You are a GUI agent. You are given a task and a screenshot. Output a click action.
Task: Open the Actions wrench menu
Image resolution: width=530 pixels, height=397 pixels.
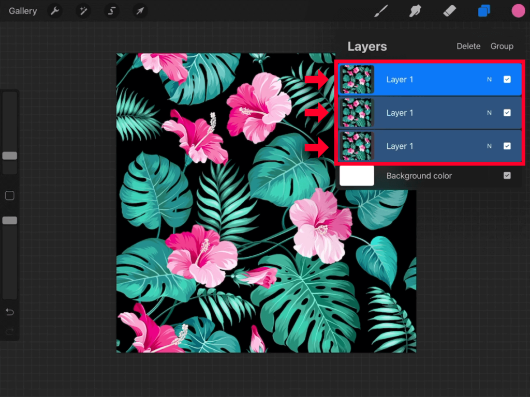pyautogui.click(x=55, y=10)
